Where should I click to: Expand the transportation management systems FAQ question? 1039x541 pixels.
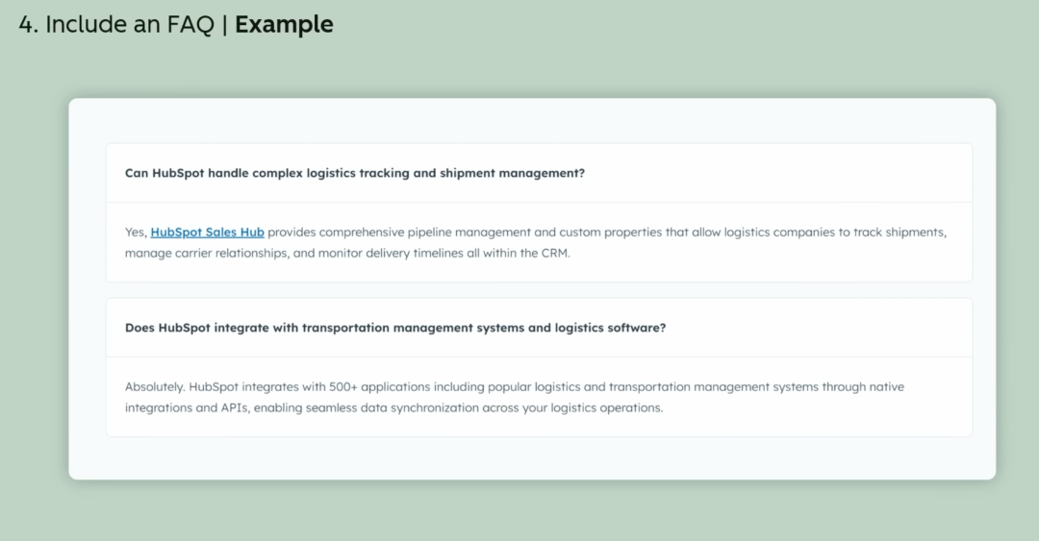[x=394, y=327]
